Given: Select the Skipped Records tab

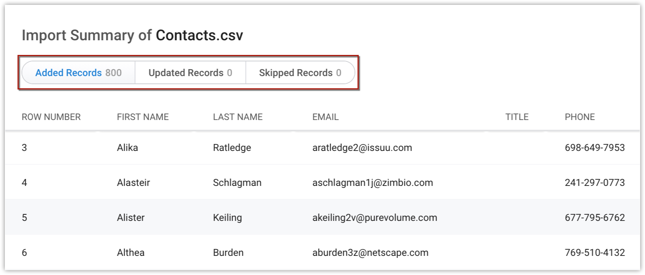Looking at the screenshot, I should coord(300,73).
